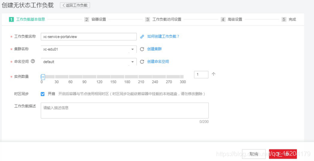This screenshot has height=161, width=314.
Task: Focus the 工作负载描述 description textarea
Action: coord(125,110)
